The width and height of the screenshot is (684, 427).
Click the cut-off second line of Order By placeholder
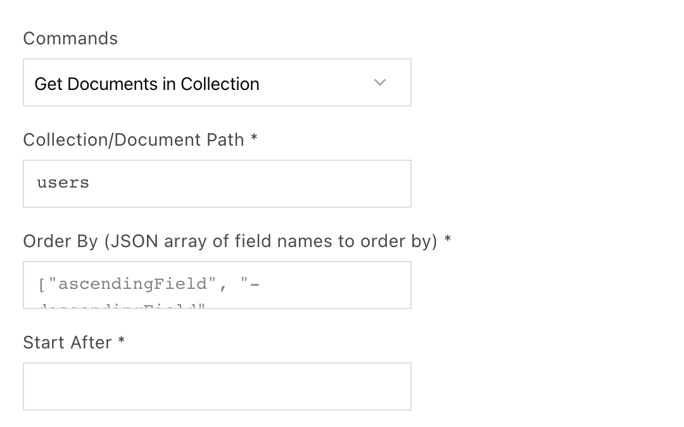(x=121, y=306)
